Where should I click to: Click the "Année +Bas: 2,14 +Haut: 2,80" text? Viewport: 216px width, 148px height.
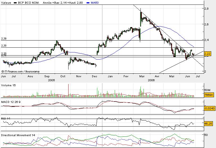pyautogui.click(x=63, y=3)
